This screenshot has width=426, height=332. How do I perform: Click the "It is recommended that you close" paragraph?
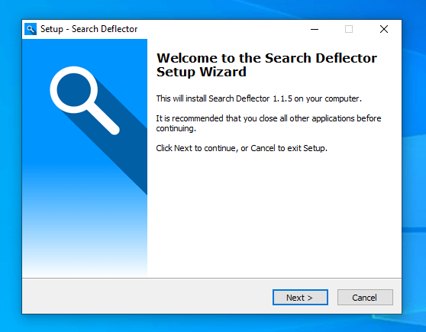269,124
